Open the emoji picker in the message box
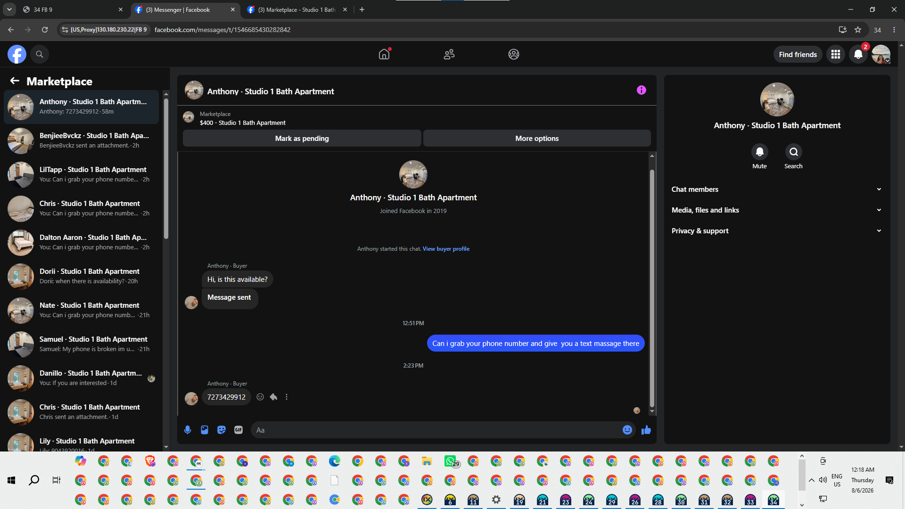 [x=627, y=430]
